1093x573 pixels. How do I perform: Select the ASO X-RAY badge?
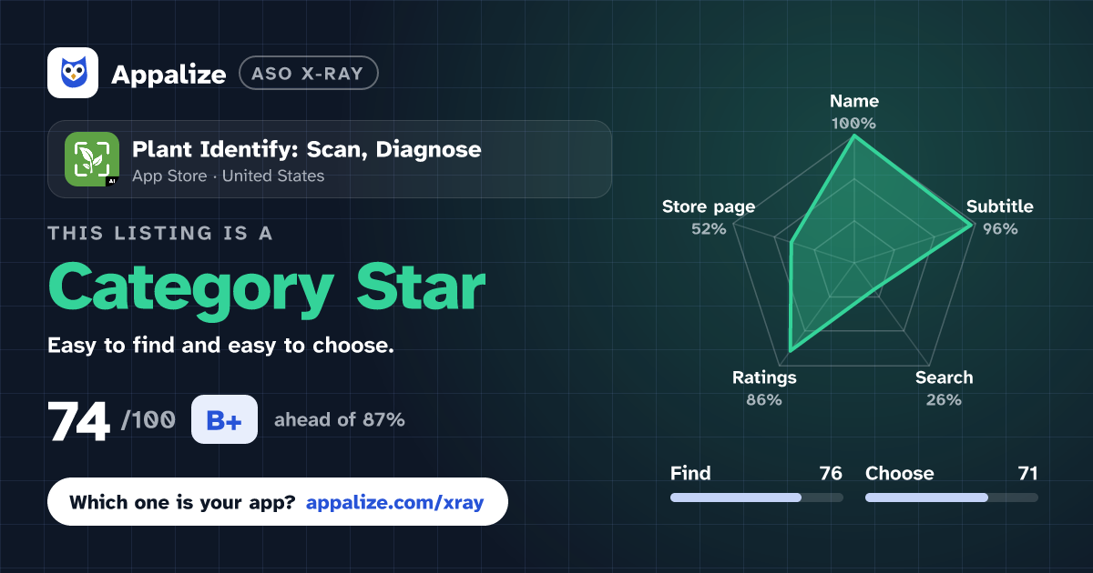pos(308,74)
